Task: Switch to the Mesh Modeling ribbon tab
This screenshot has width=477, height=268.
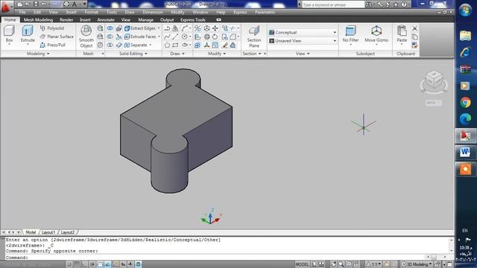Action: 38,20
